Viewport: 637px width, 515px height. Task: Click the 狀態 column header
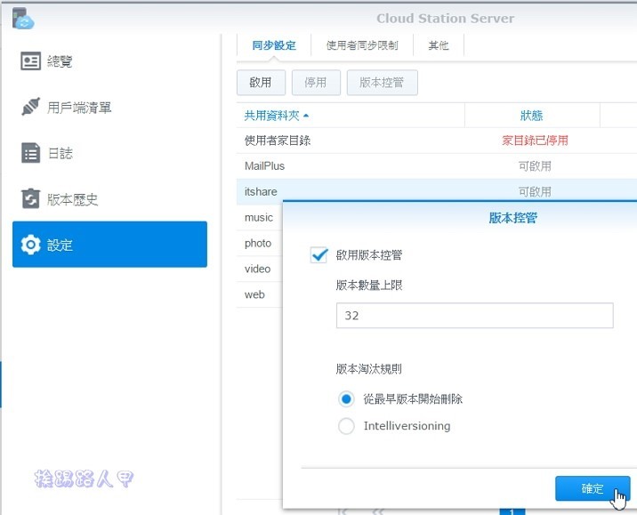click(531, 116)
